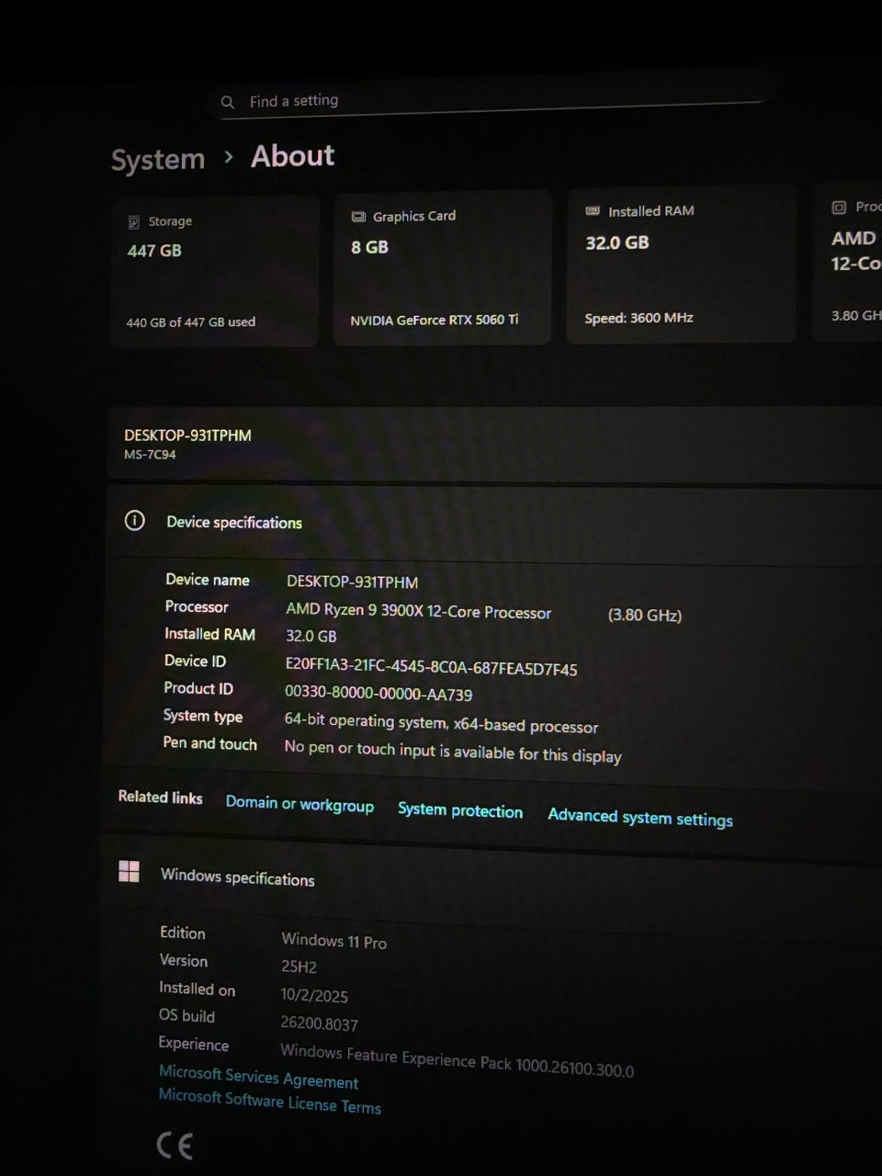Click the Speed: 3600 MHz text
This screenshot has height=1176, width=882.
(639, 318)
